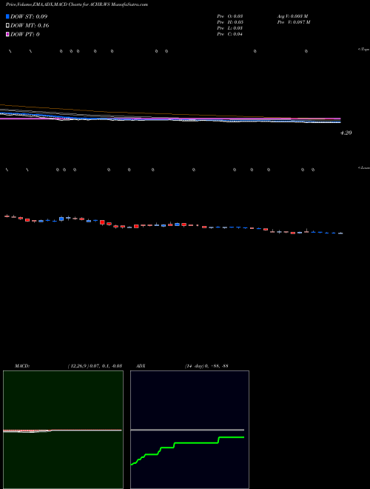Click the blue DOW ST legend swatch
Viewport: 370px width, 489px height.
[7, 16]
